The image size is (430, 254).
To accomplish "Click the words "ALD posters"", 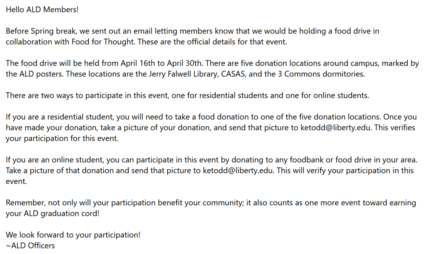I will point(40,74).
